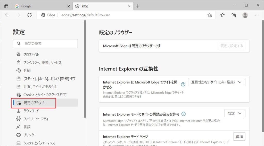Open [スタート]、[ホーム]、および [新規] タブ settings
The width and height of the screenshot is (264, 146).
(45, 79)
